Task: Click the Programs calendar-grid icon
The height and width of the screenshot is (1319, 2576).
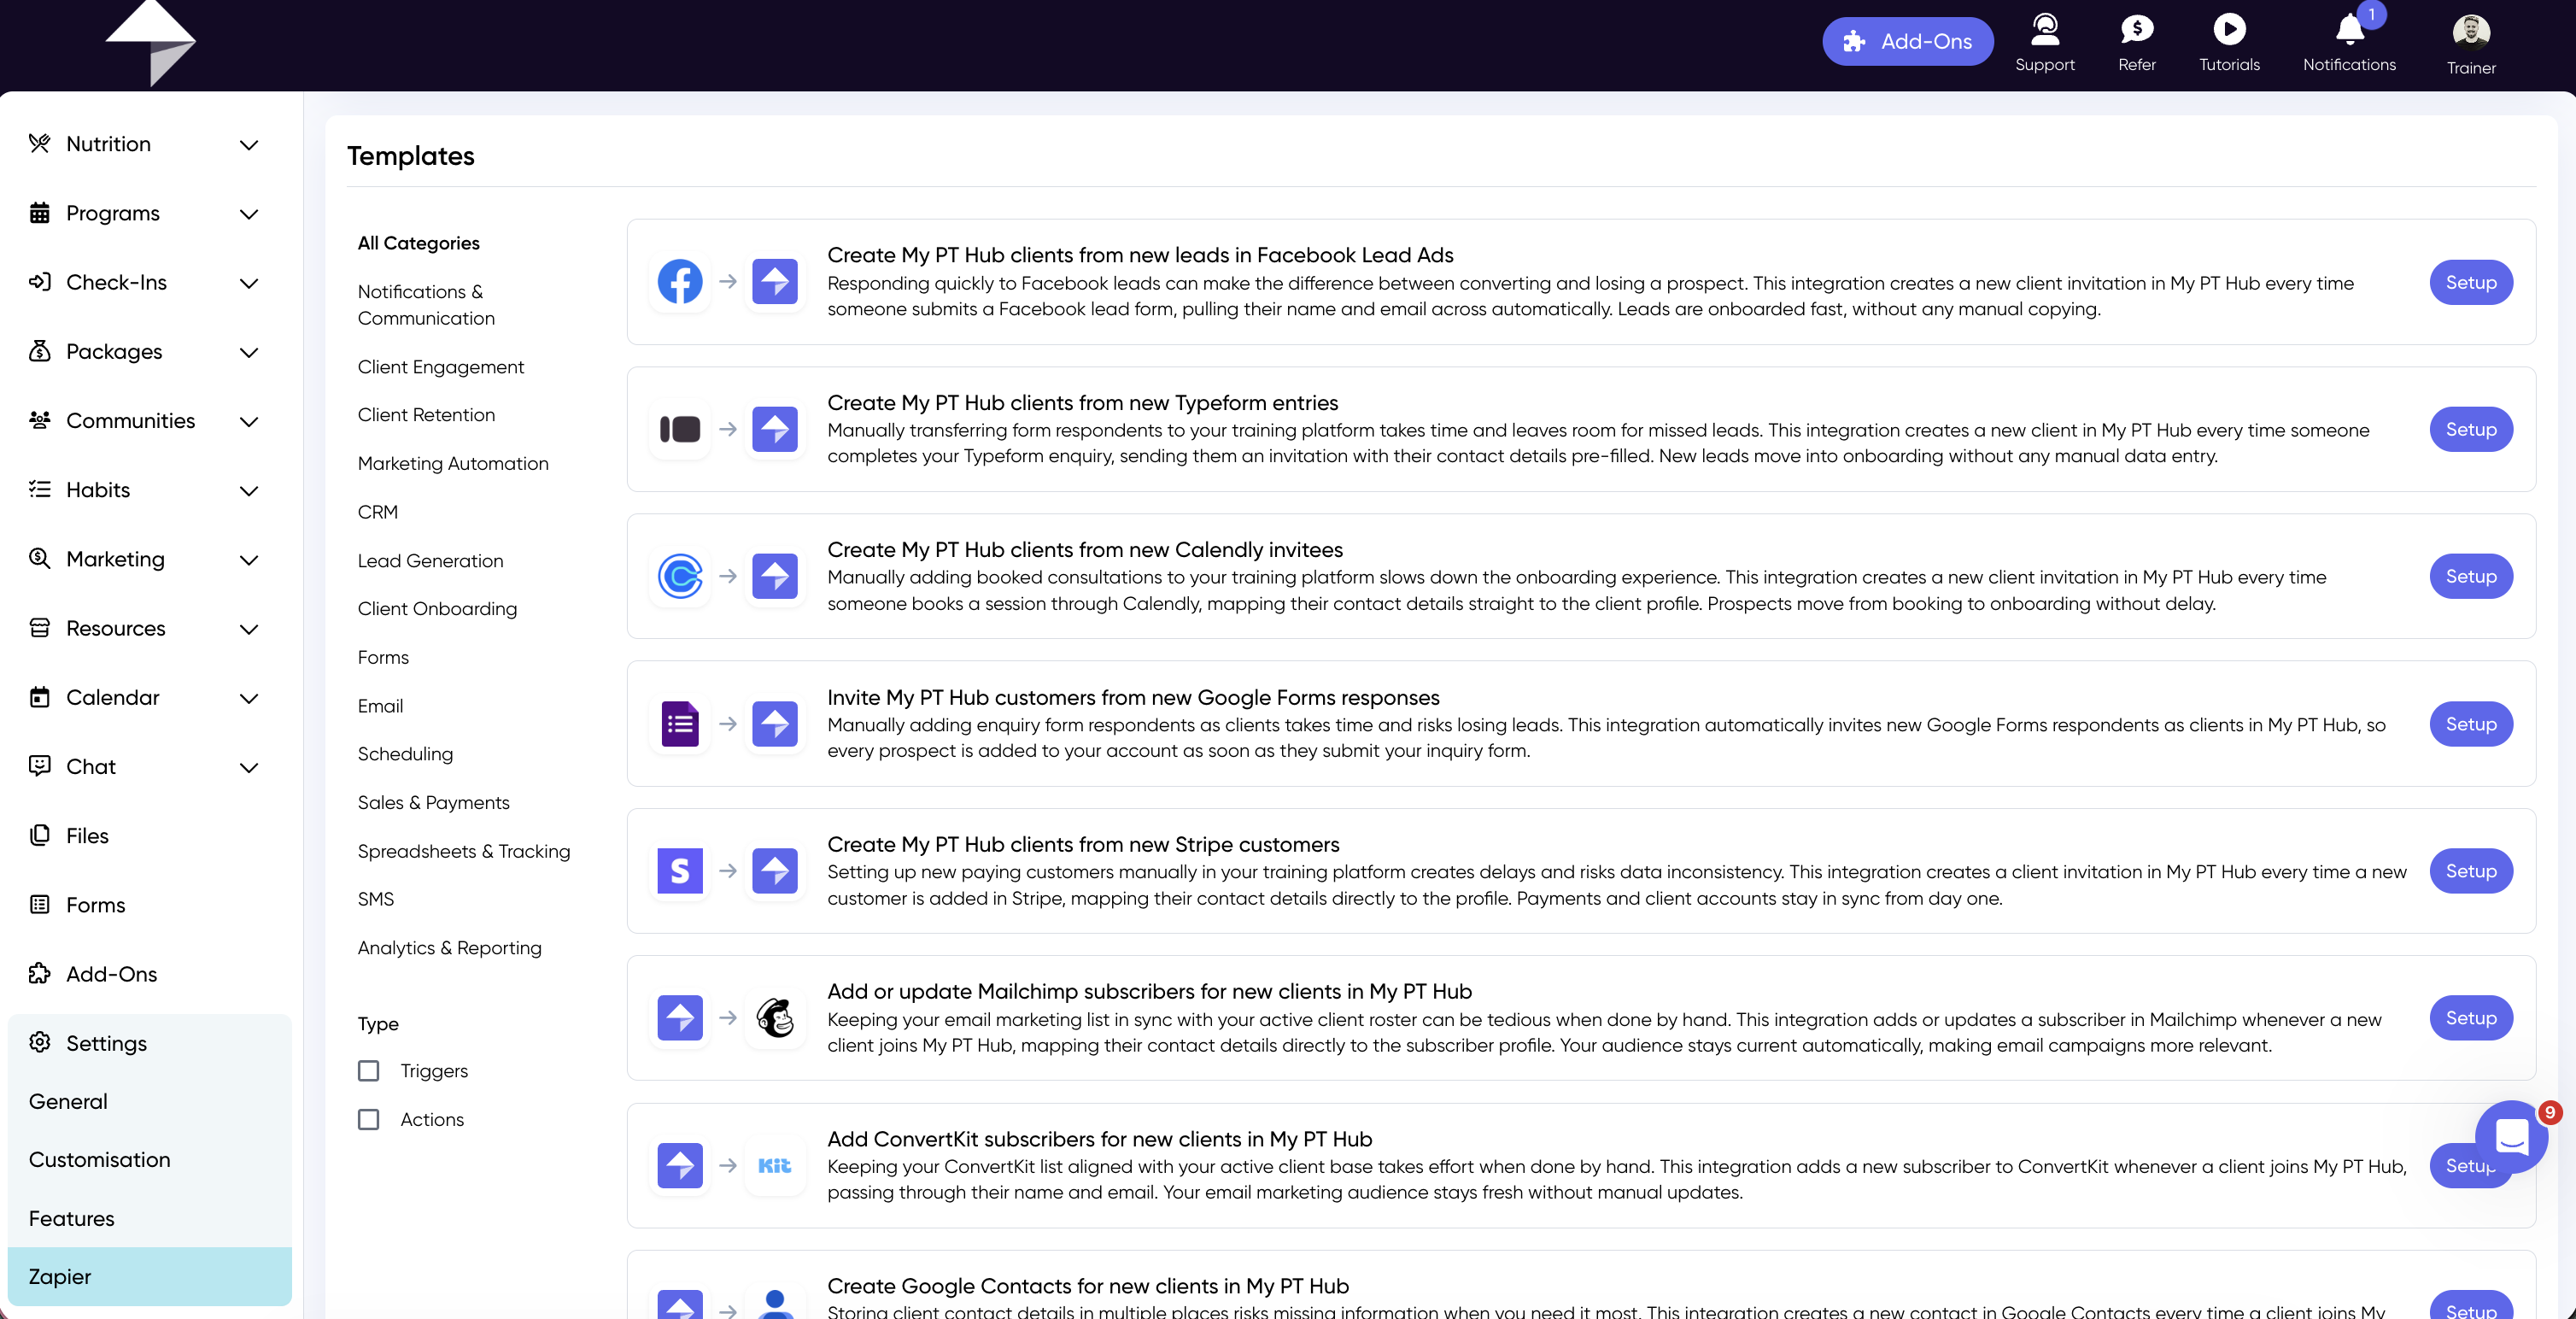Action: pos(40,212)
